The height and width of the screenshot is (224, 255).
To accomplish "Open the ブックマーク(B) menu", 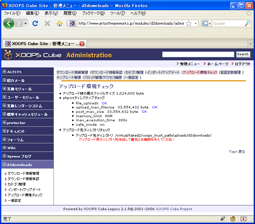I will tap(93, 13).
